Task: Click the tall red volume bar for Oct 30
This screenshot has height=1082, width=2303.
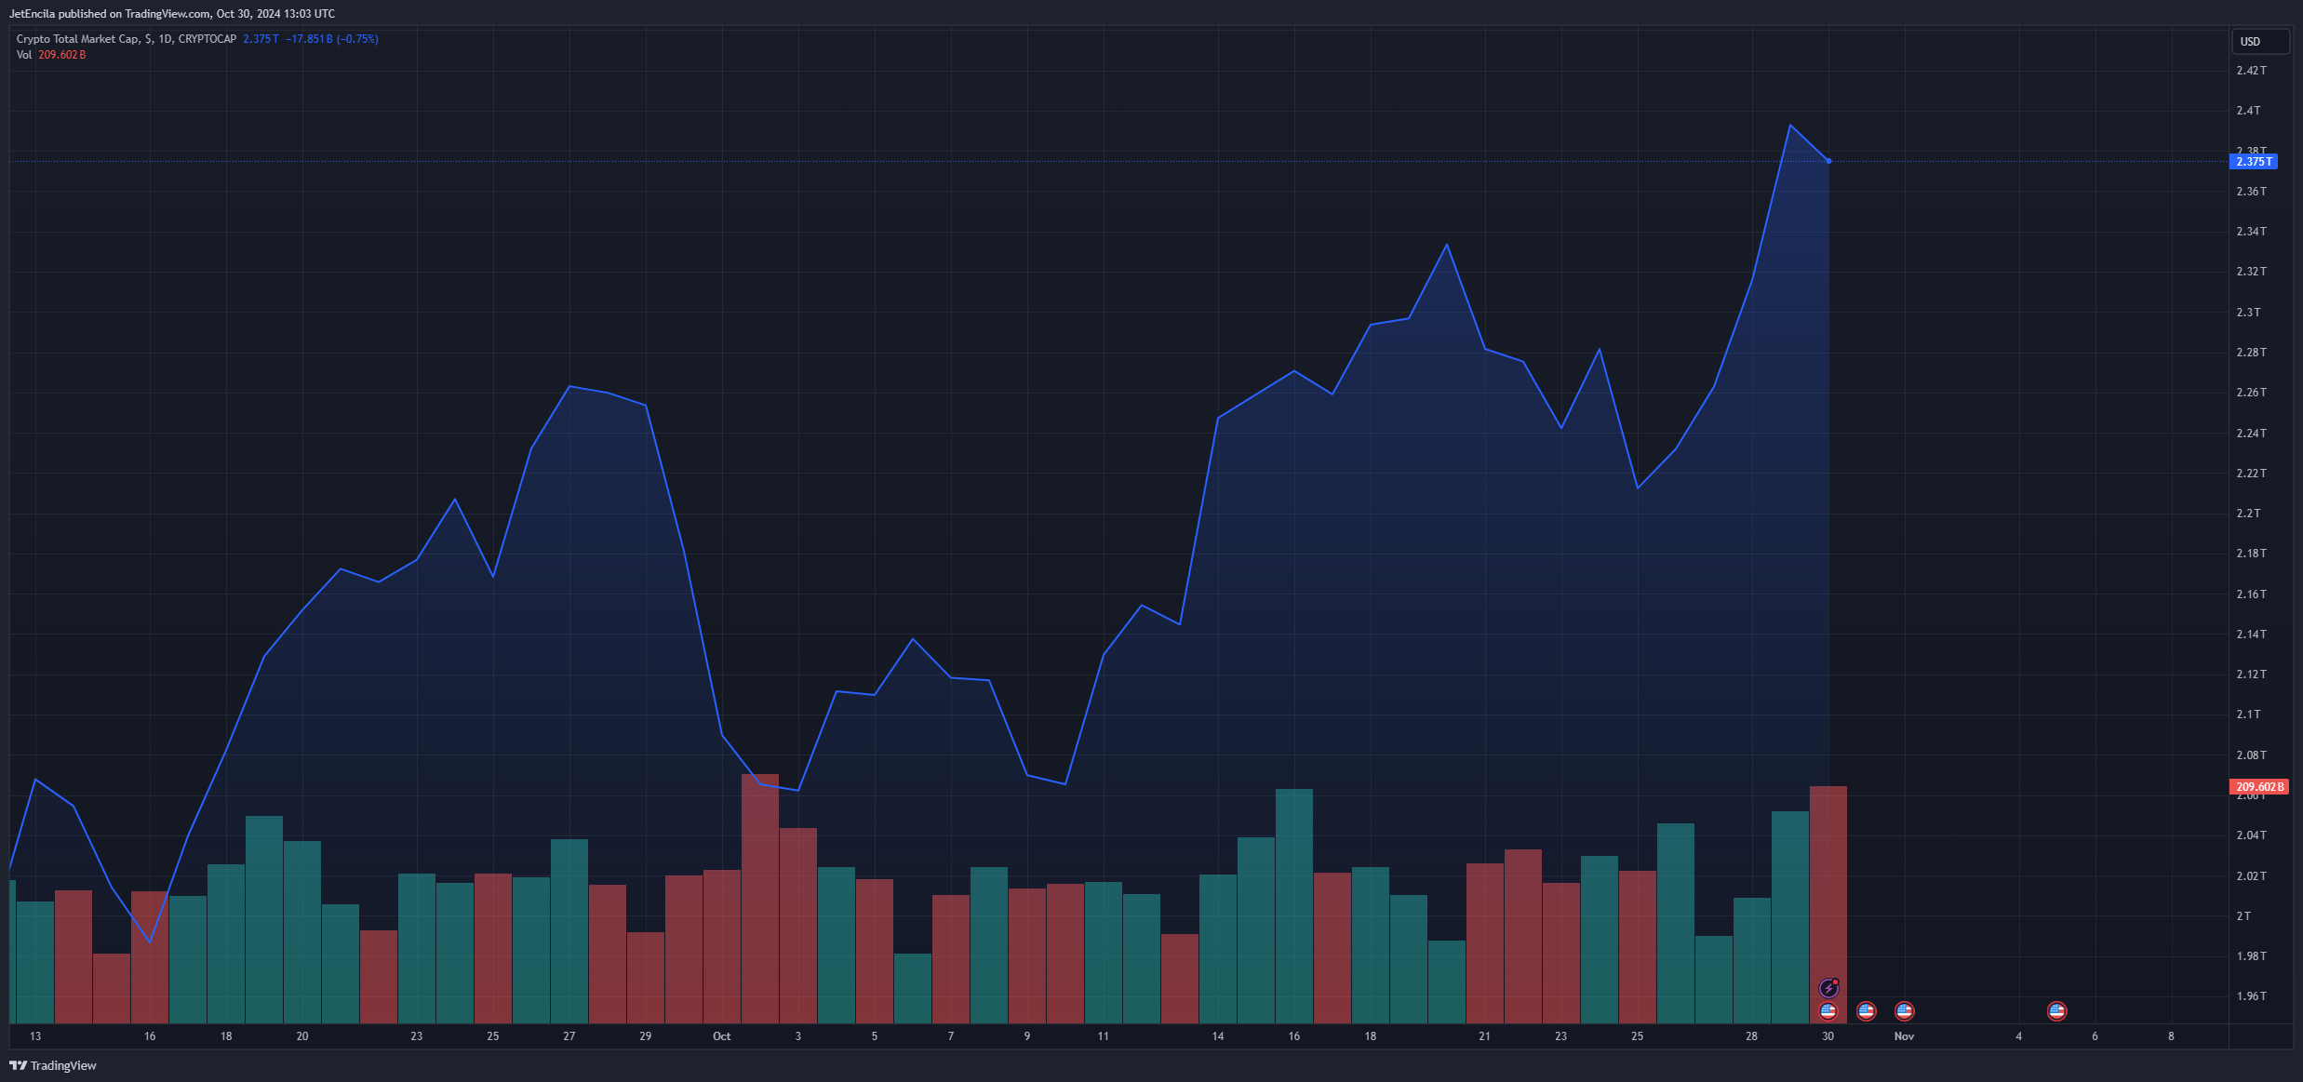Action: click(1828, 904)
